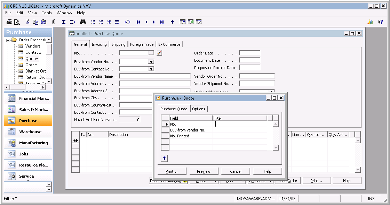Click the Print icon in the toolbar
The image size is (390, 205).
(x=9, y=22)
